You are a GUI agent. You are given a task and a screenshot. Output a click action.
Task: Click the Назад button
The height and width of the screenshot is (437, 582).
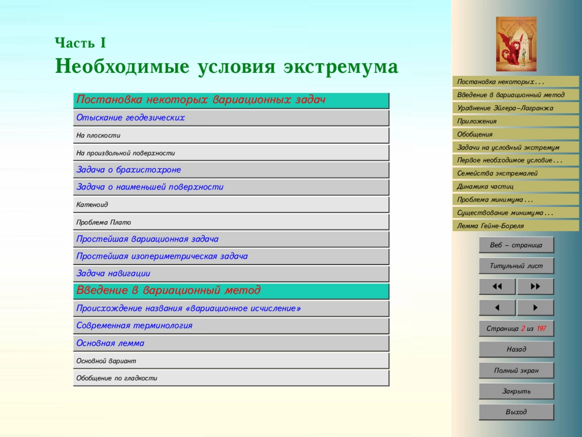coord(517,350)
